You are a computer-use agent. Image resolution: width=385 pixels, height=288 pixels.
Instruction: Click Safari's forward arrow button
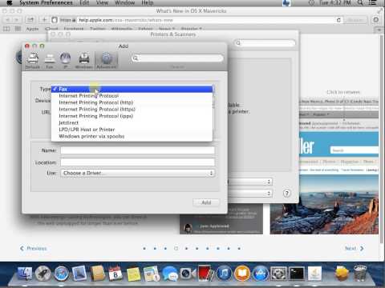17,20
